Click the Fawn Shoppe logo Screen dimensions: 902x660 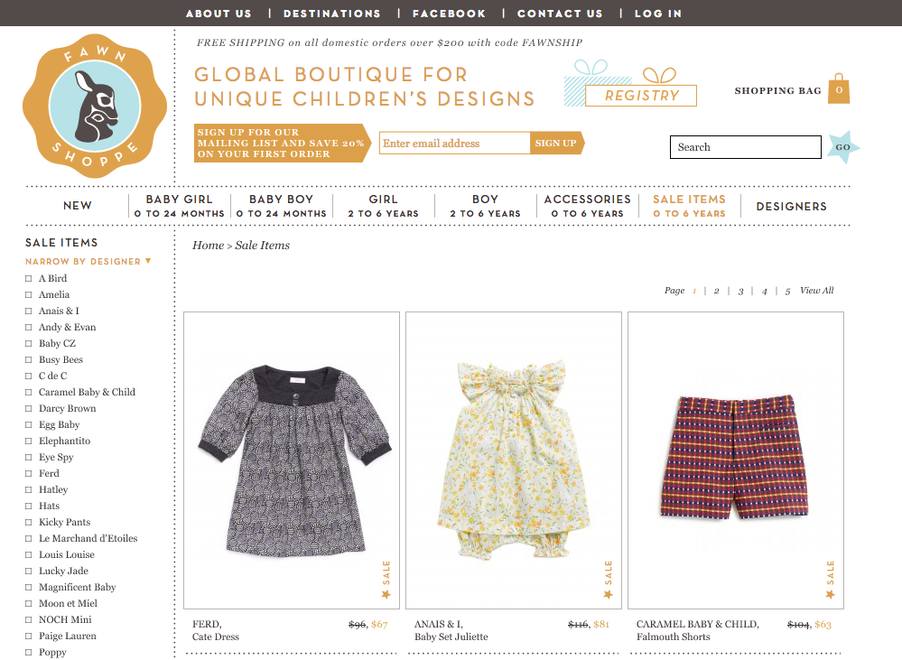click(x=95, y=106)
